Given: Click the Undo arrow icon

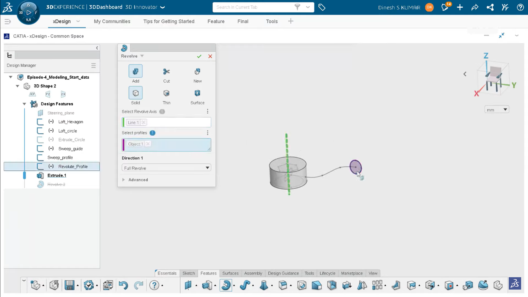Looking at the screenshot, I should click(x=123, y=285).
